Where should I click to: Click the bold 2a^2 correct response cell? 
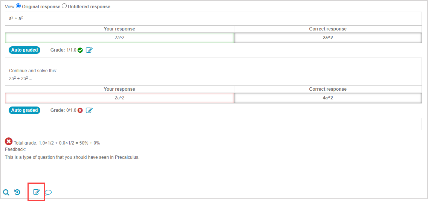pyautogui.click(x=328, y=38)
